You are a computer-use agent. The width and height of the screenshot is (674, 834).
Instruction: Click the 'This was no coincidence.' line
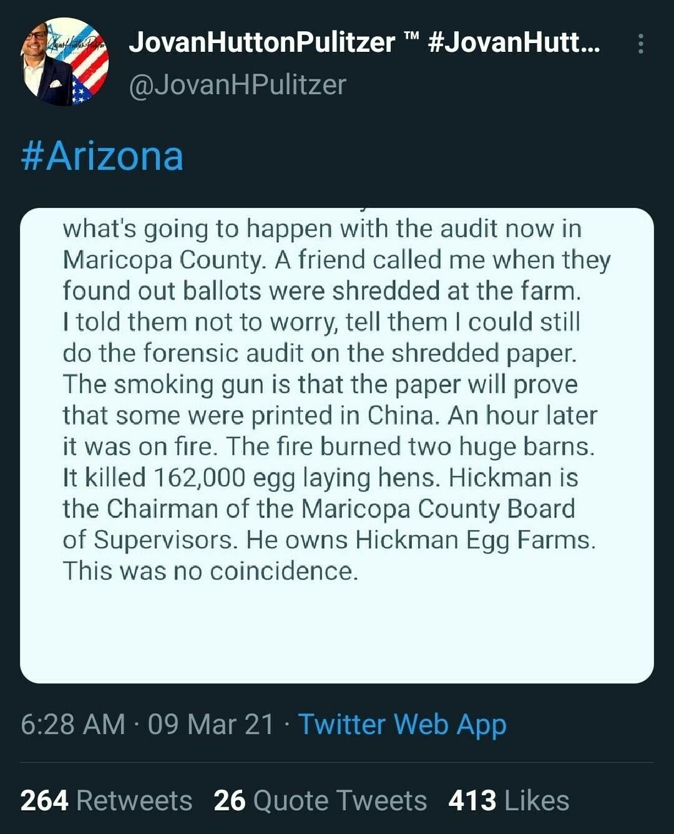tap(210, 571)
